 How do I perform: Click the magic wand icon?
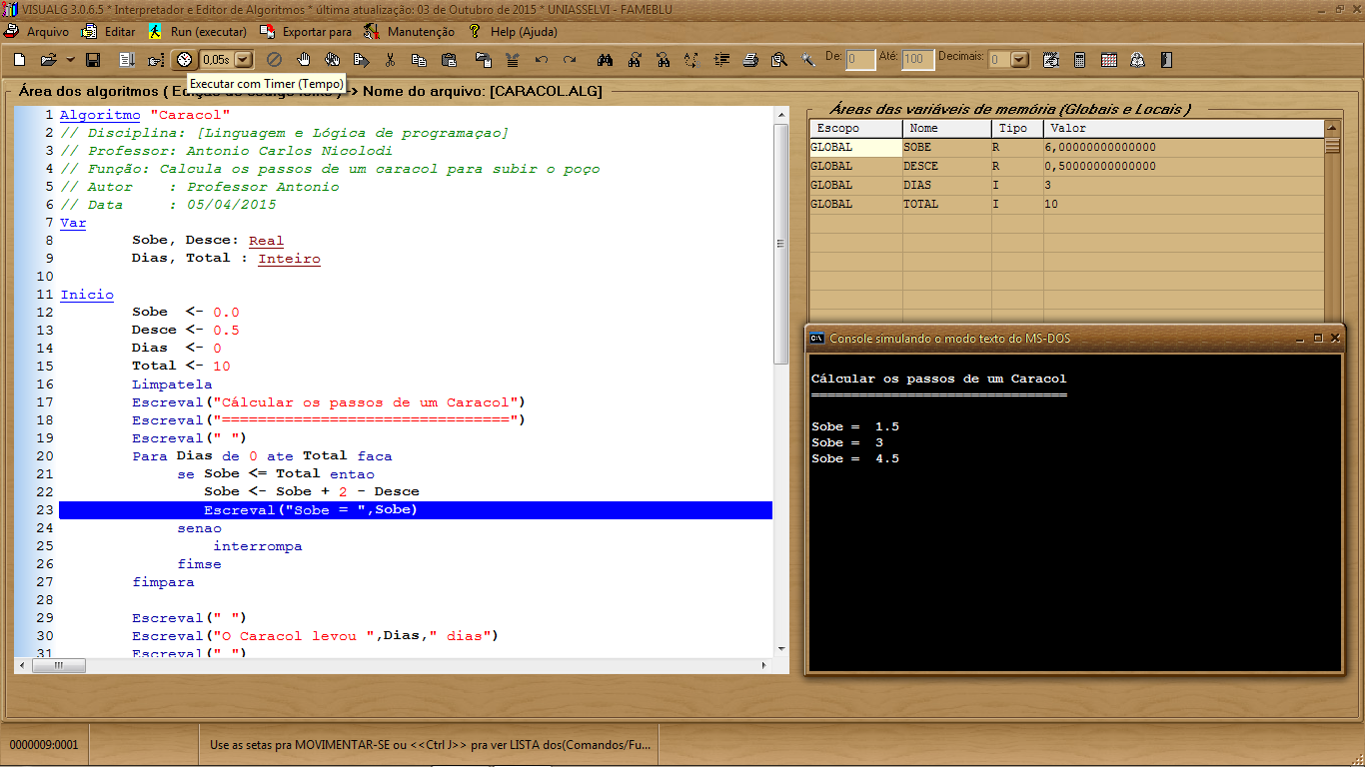[807, 60]
